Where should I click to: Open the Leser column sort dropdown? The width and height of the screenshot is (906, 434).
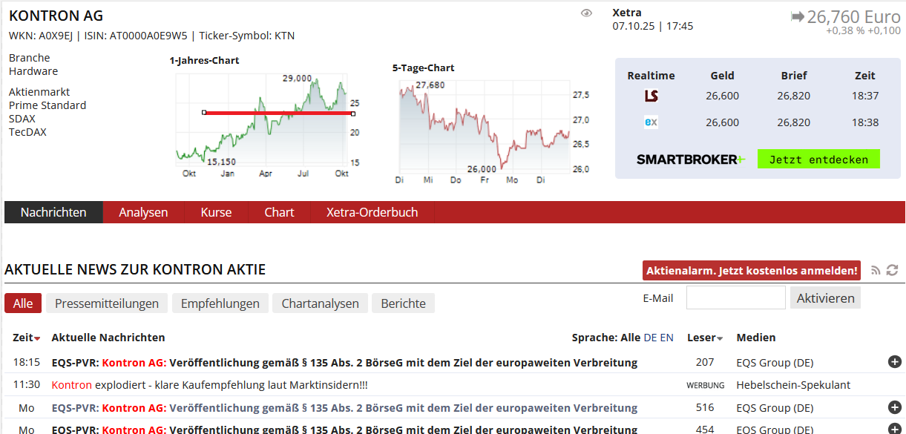(x=718, y=337)
